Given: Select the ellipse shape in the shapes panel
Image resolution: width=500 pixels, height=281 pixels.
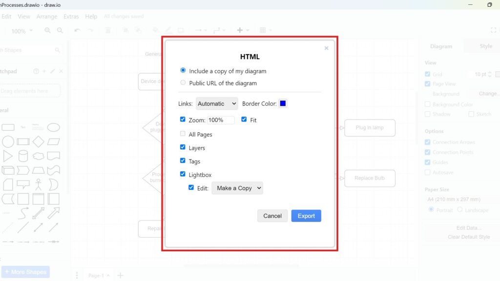Looking at the screenshot, I should click(x=54, y=127).
